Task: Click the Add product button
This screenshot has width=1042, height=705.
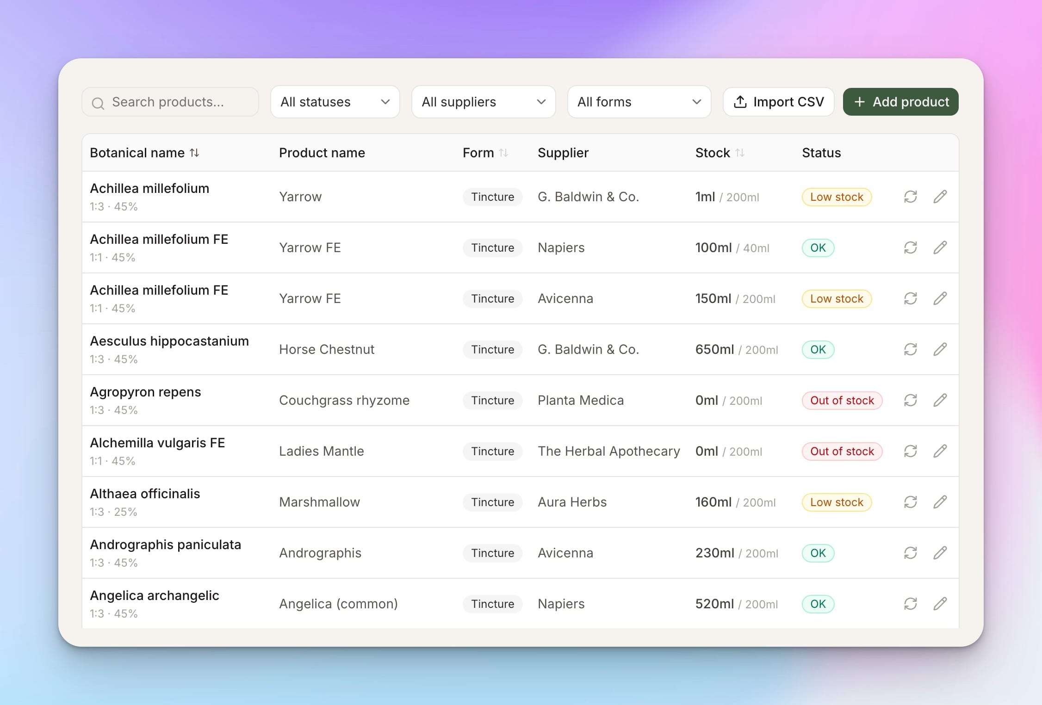Action: (x=900, y=102)
